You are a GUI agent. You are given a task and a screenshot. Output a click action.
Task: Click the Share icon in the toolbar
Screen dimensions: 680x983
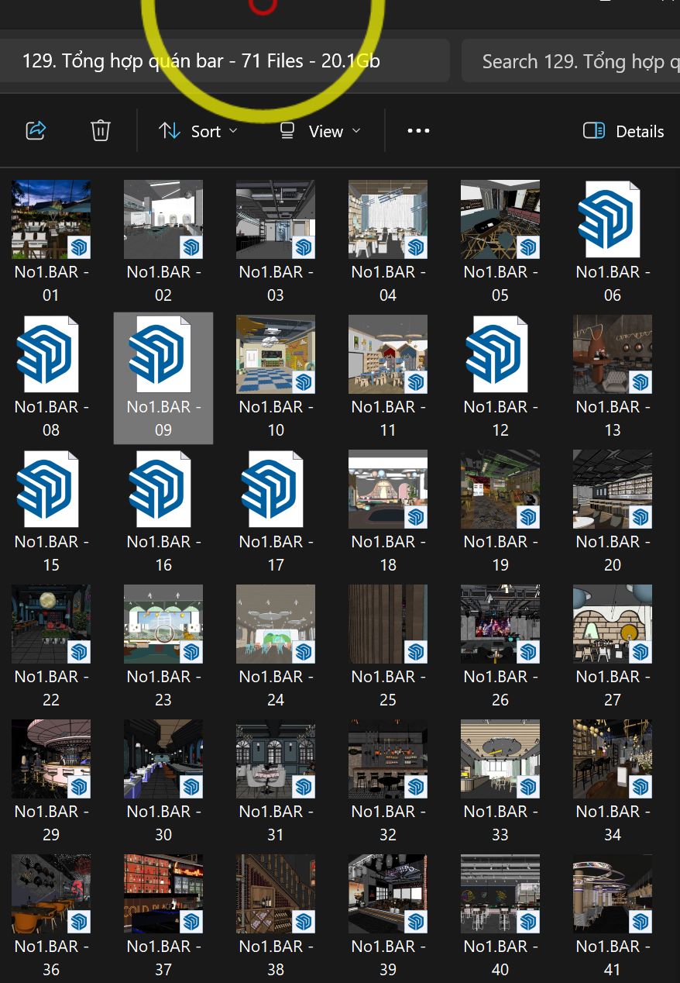(36, 130)
